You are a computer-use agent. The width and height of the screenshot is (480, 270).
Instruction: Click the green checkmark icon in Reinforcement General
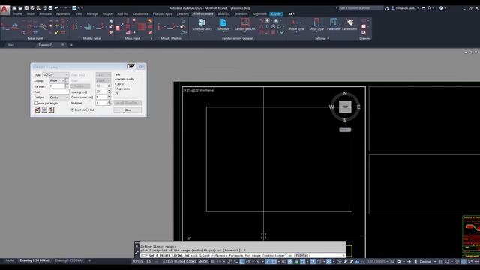click(x=282, y=32)
